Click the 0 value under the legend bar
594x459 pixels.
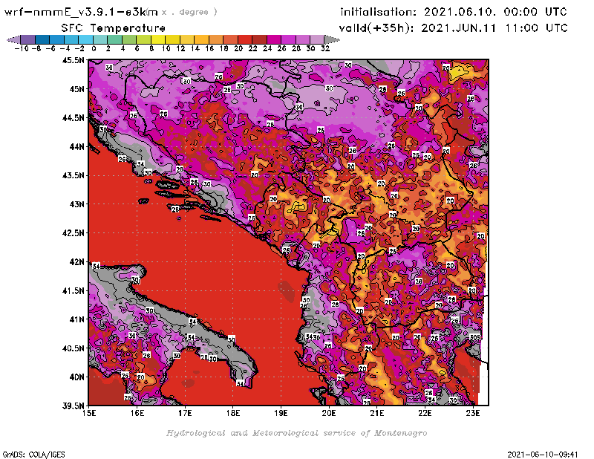(94, 48)
